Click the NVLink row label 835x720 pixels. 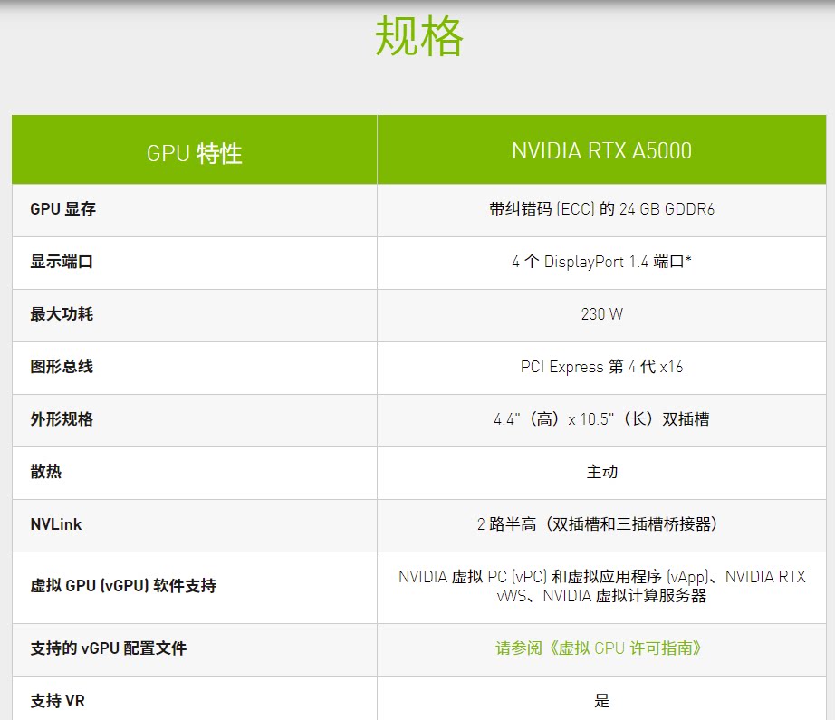click(x=56, y=524)
